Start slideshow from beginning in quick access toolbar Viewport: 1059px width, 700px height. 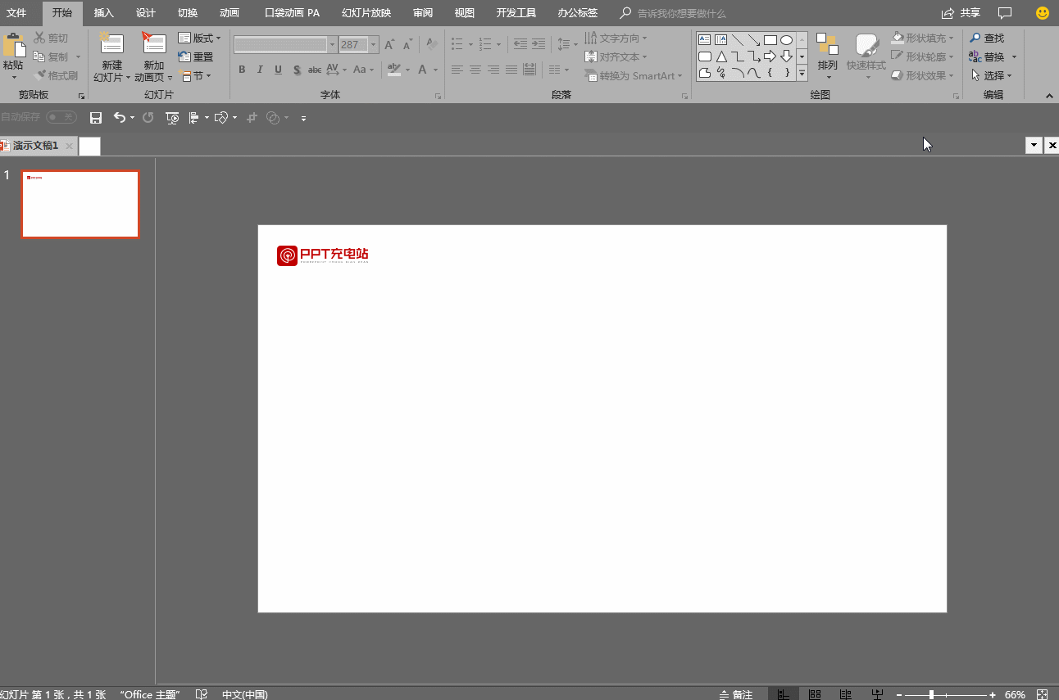click(172, 118)
